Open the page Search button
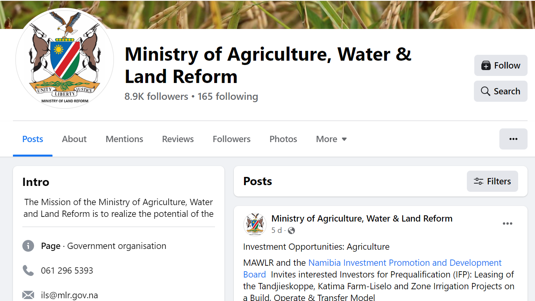535x301 pixels. (501, 91)
